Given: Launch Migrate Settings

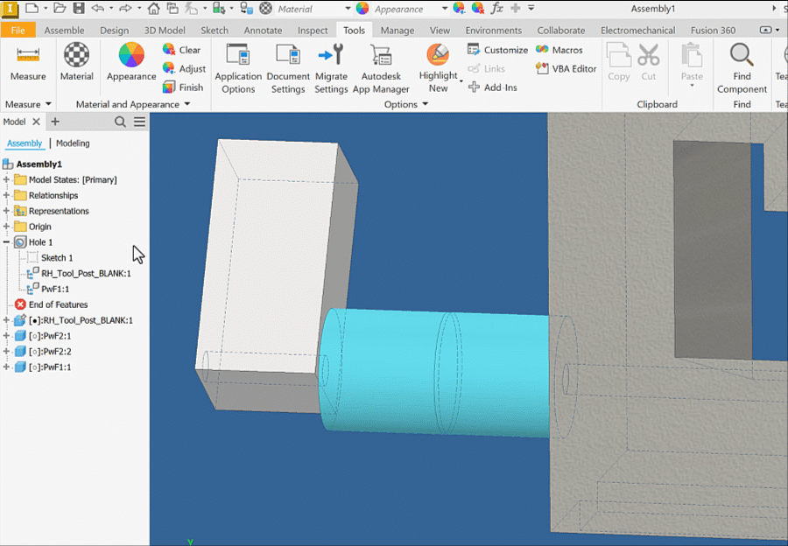Looking at the screenshot, I should [331, 69].
